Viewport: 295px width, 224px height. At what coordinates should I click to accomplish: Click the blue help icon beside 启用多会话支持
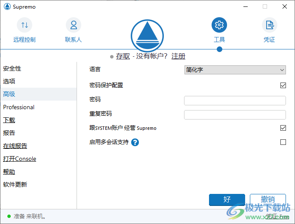pyautogui.click(x=135, y=142)
